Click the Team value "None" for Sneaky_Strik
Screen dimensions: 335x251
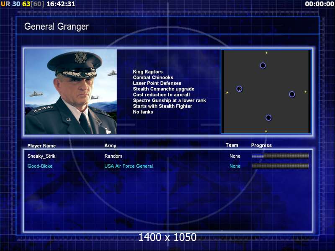pos(235,156)
